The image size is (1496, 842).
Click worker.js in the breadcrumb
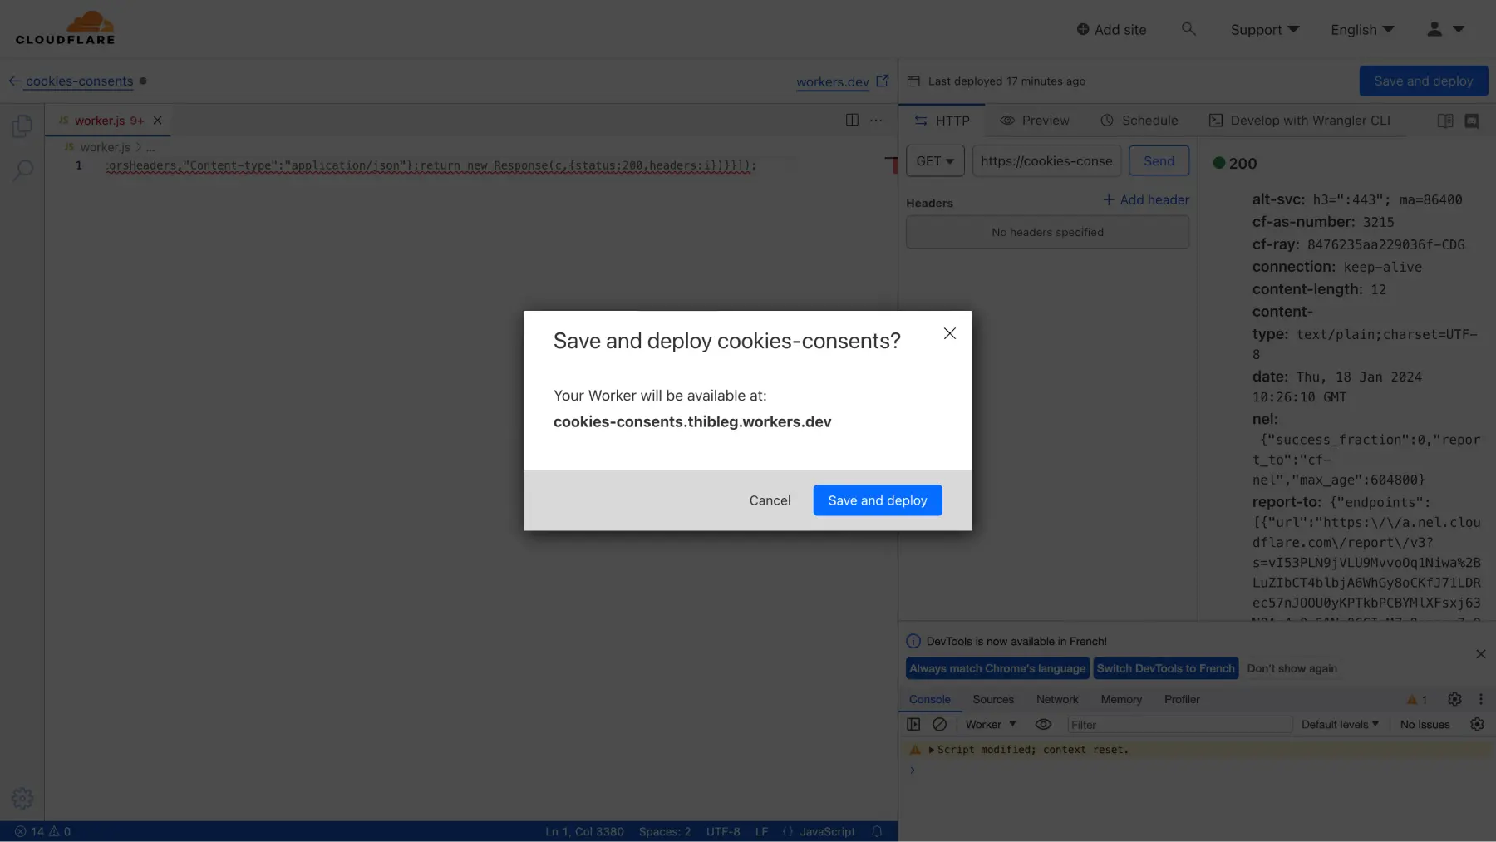(105, 147)
